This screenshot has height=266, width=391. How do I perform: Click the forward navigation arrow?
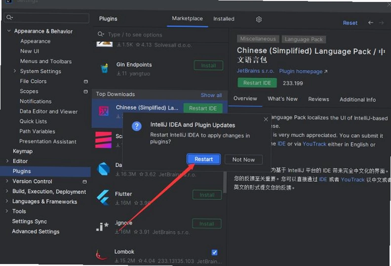(381, 23)
